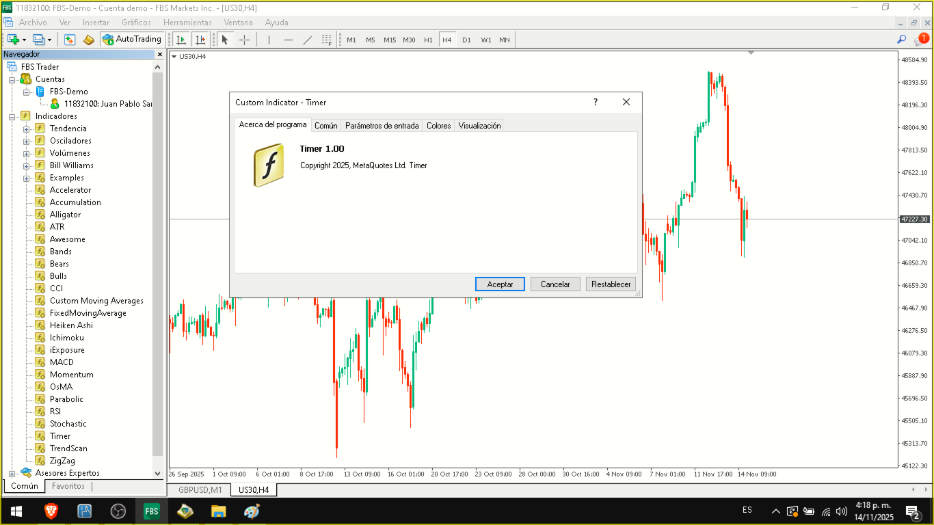Select the cursor arrow tool
Screen dimensions: 934x525
(x=224, y=40)
